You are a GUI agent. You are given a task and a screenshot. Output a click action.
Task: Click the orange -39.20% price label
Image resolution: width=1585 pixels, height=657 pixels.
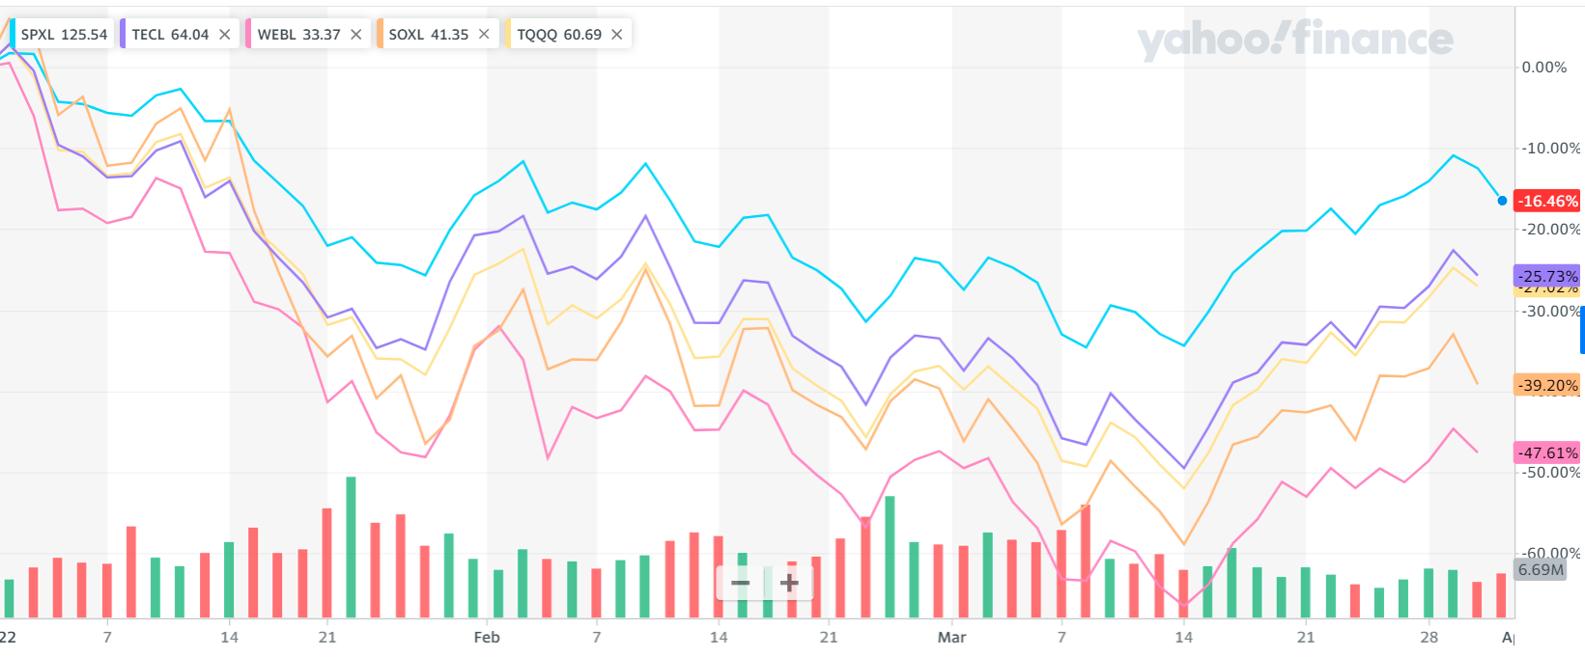(1547, 385)
